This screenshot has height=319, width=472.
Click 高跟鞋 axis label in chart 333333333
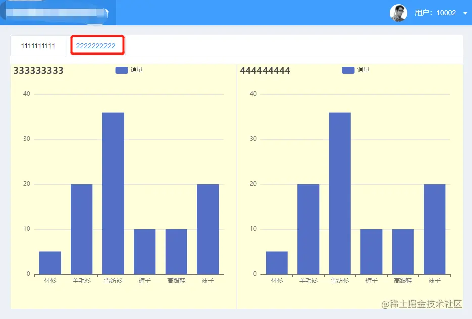[x=176, y=281]
